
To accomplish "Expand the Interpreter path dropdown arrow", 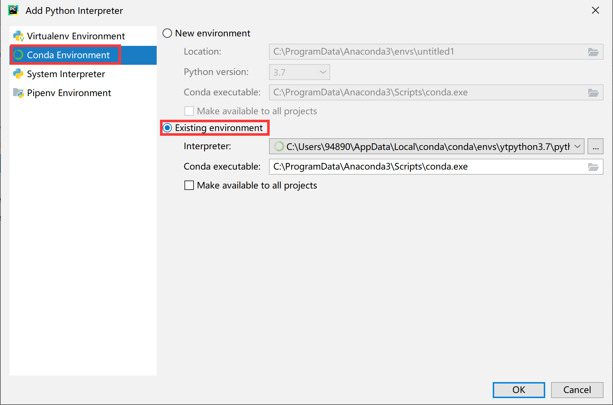I will 577,146.
